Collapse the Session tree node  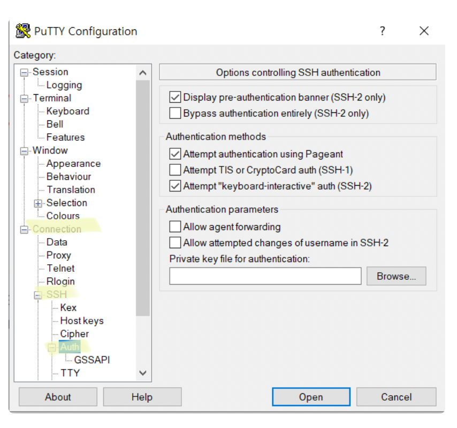click(x=24, y=72)
